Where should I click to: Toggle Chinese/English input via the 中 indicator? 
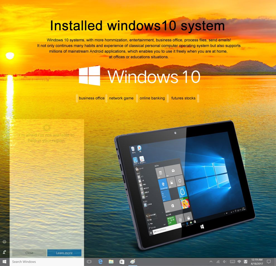coord(239,262)
